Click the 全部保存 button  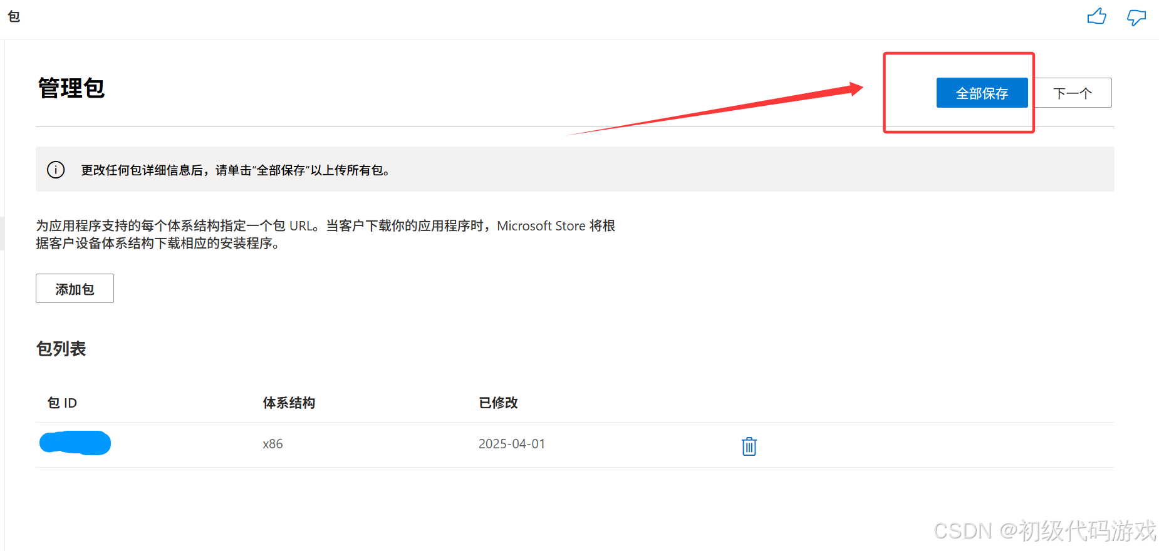[982, 93]
